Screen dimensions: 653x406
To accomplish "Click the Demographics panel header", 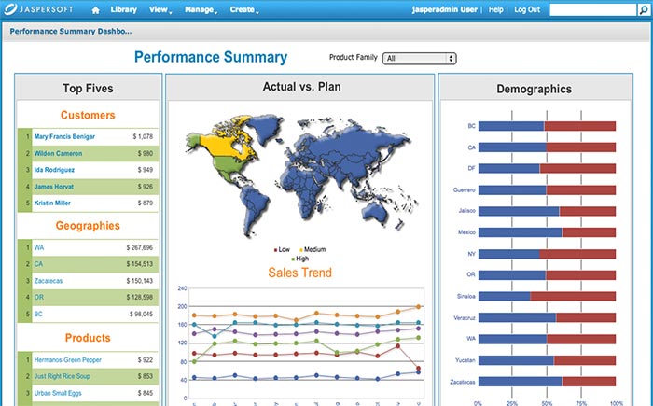I will tap(534, 89).
